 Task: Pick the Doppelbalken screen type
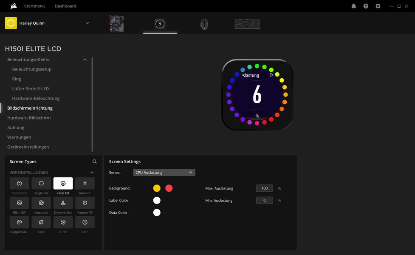point(19,222)
